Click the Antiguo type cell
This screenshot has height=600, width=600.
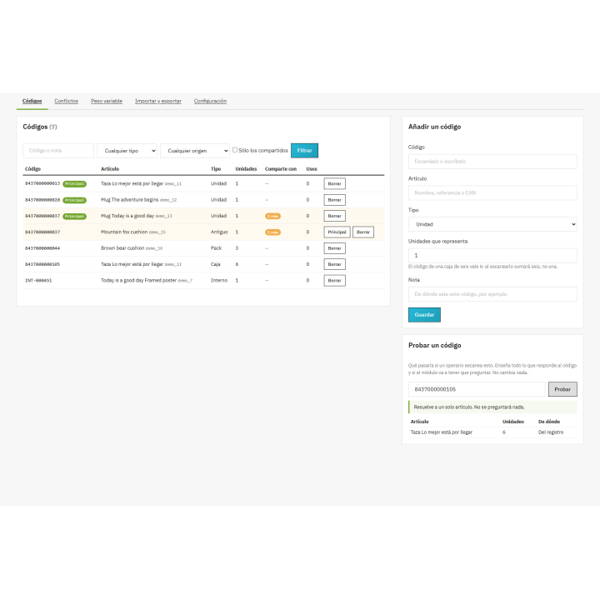[x=219, y=232]
